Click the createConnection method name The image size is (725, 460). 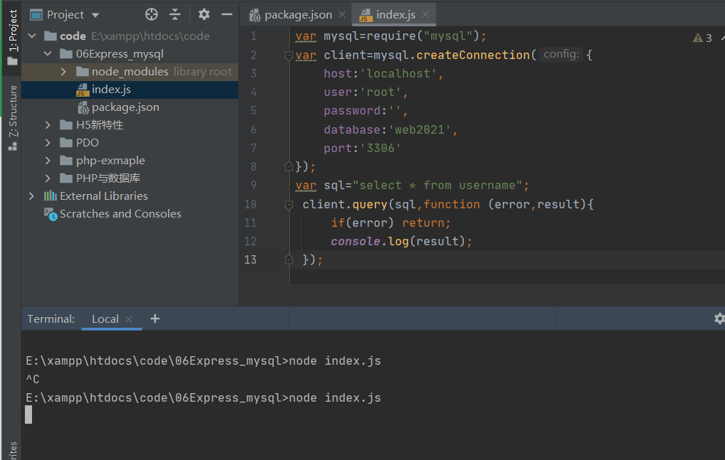coord(472,55)
